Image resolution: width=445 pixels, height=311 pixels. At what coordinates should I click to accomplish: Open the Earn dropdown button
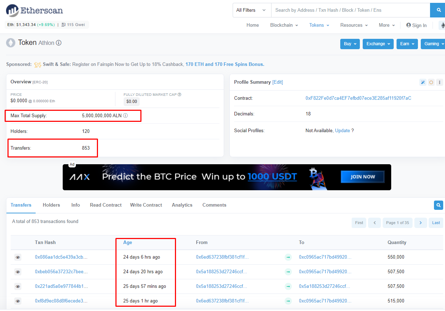407,44
